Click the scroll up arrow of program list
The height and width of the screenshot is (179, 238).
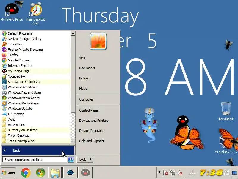click(73, 33)
